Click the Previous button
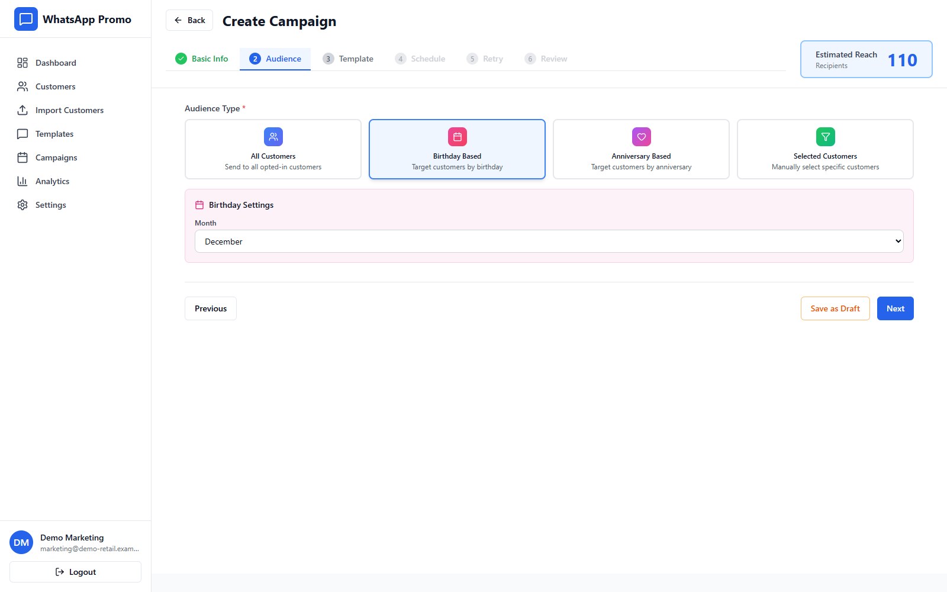Screen dimensions: 947x592 pos(211,308)
